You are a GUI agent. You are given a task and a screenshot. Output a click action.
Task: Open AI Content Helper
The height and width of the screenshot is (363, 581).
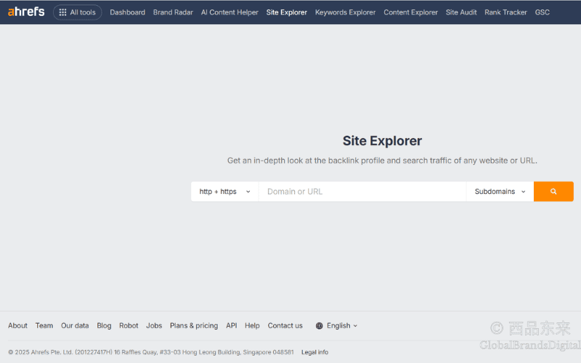coord(229,12)
